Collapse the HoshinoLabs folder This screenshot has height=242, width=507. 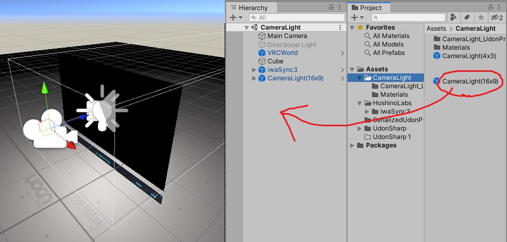point(359,103)
